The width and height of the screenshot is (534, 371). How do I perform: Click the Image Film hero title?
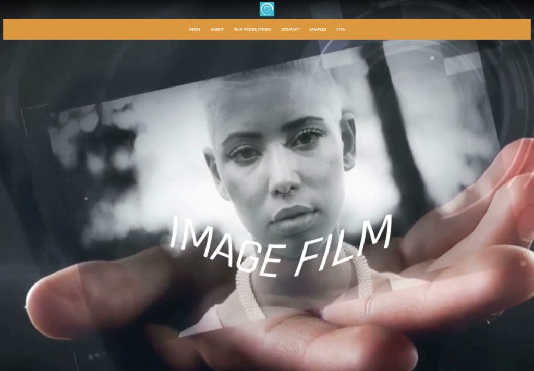(281, 246)
